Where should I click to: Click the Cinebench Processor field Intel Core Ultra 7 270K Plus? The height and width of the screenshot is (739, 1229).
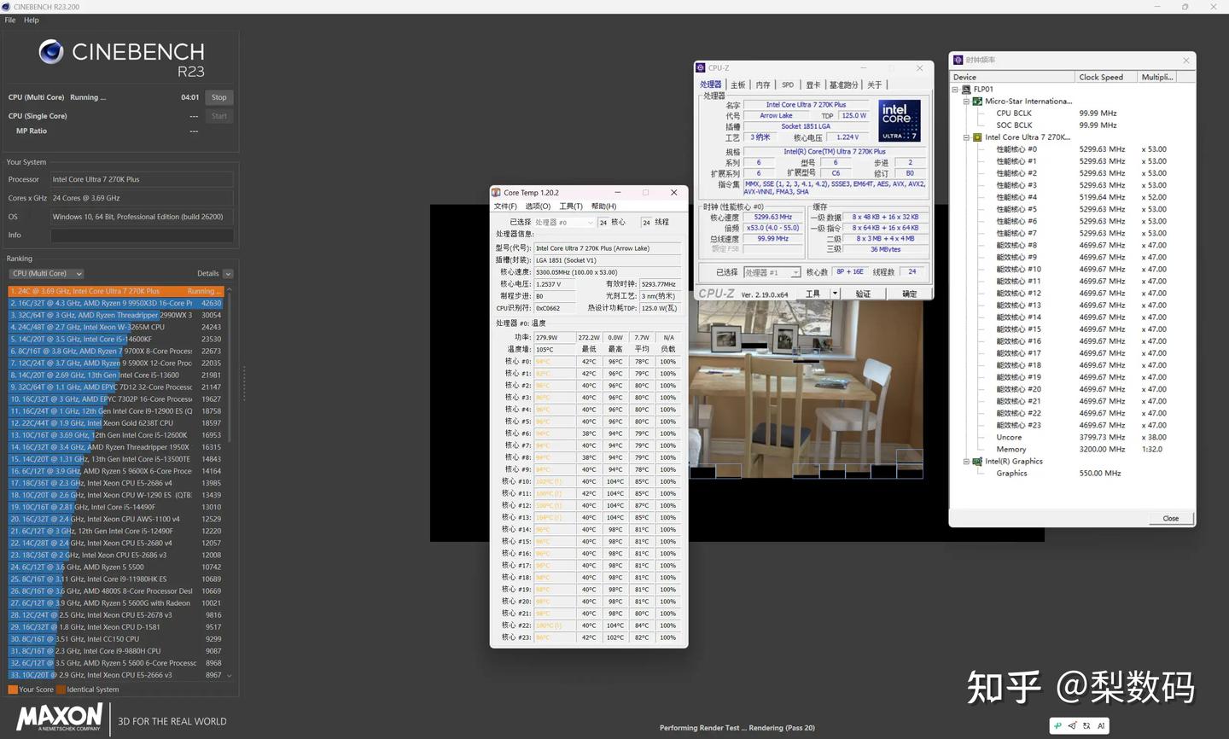click(x=142, y=180)
